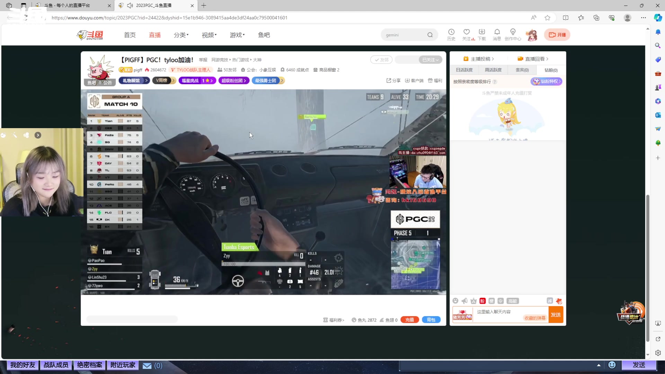Open 鱼吧 in the navigation
This screenshot has height=374, width=665.
coord(264,35)
